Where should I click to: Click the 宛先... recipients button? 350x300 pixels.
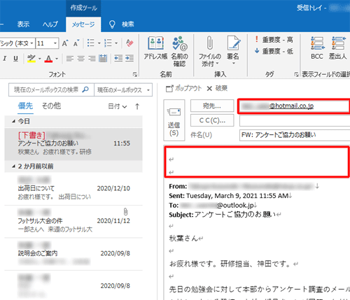tap(212, 106)
